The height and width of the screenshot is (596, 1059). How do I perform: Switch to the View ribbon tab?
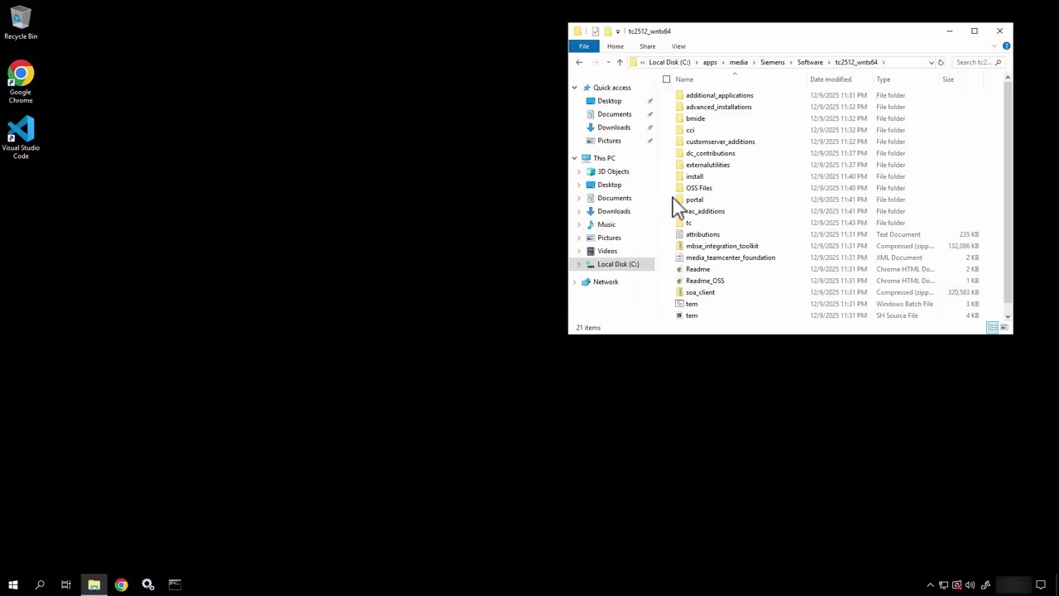[x=678, y=46]
